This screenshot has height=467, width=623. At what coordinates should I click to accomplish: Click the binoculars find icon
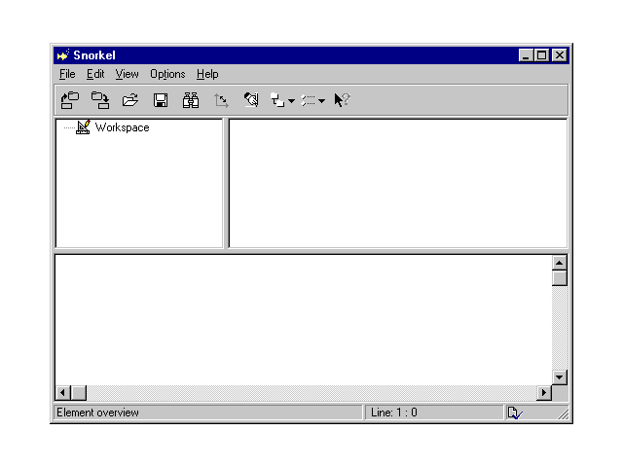point(191,99)
